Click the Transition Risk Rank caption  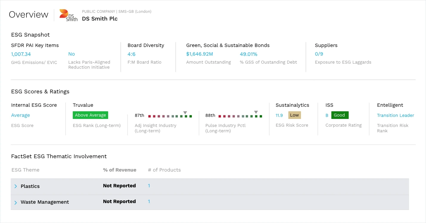click(393, 128)
